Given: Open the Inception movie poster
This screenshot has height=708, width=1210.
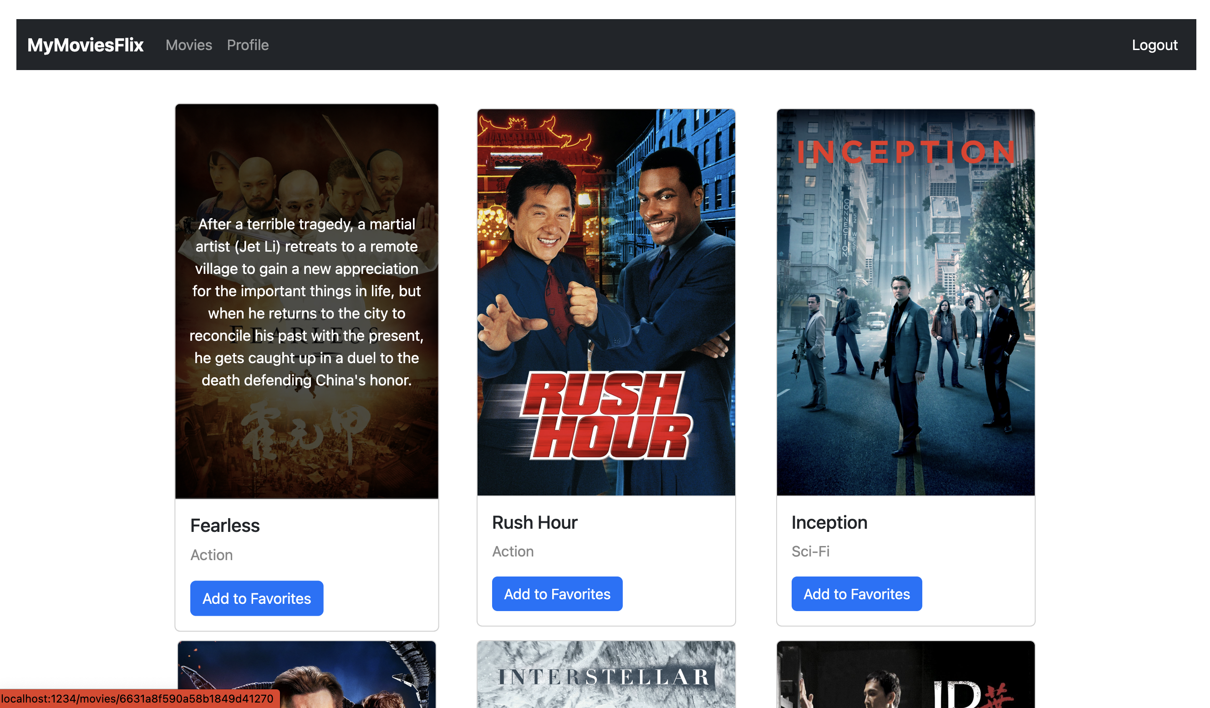Looking at the screenshot, I should pyautogui.click(x=905, y=303).
